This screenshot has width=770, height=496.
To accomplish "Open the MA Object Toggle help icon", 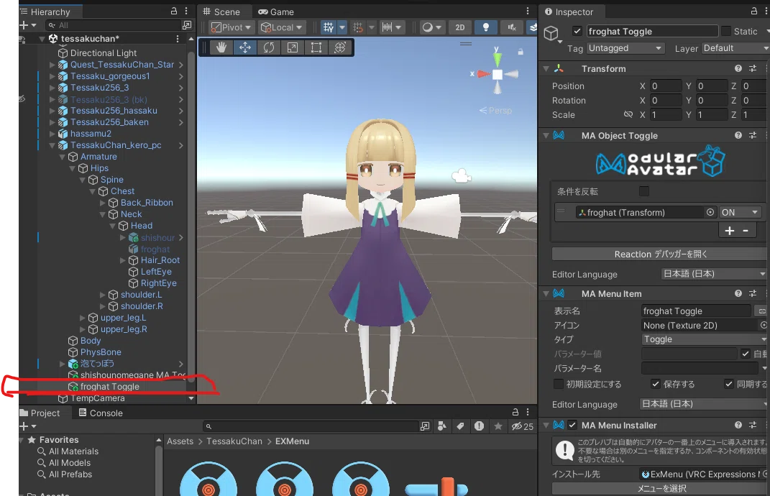I will pyautogui.click(x=738, y=136).
